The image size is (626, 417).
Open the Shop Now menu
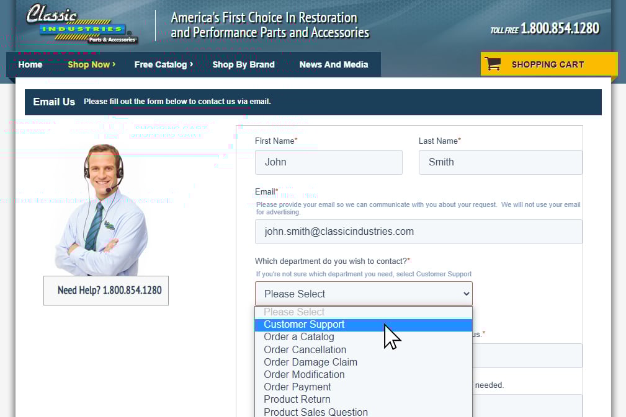(91, 64)
